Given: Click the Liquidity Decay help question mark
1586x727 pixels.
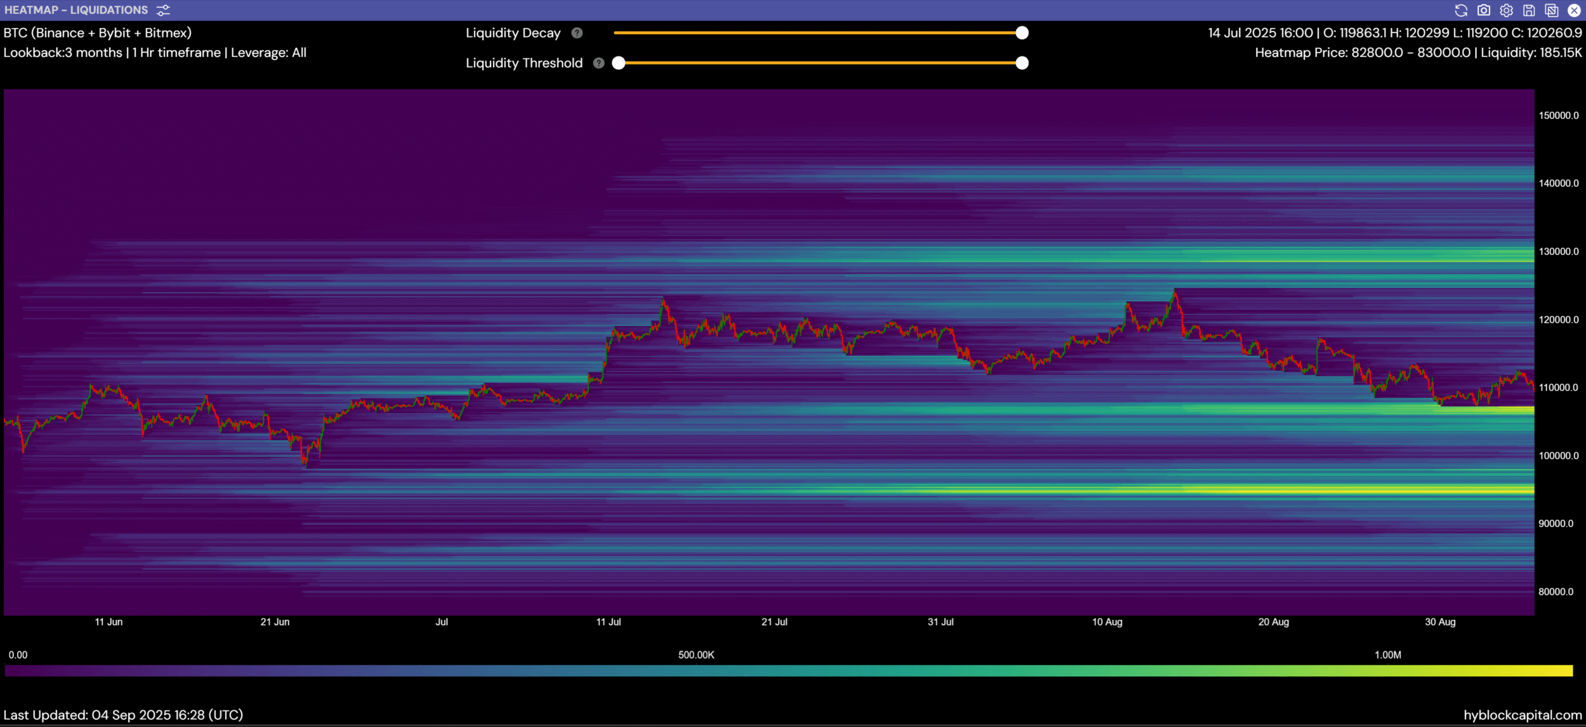Looking at the screenshot, I should [x=577, y=33].
